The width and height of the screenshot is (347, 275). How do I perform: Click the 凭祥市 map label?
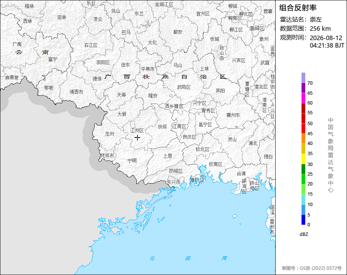click(107, 155)
